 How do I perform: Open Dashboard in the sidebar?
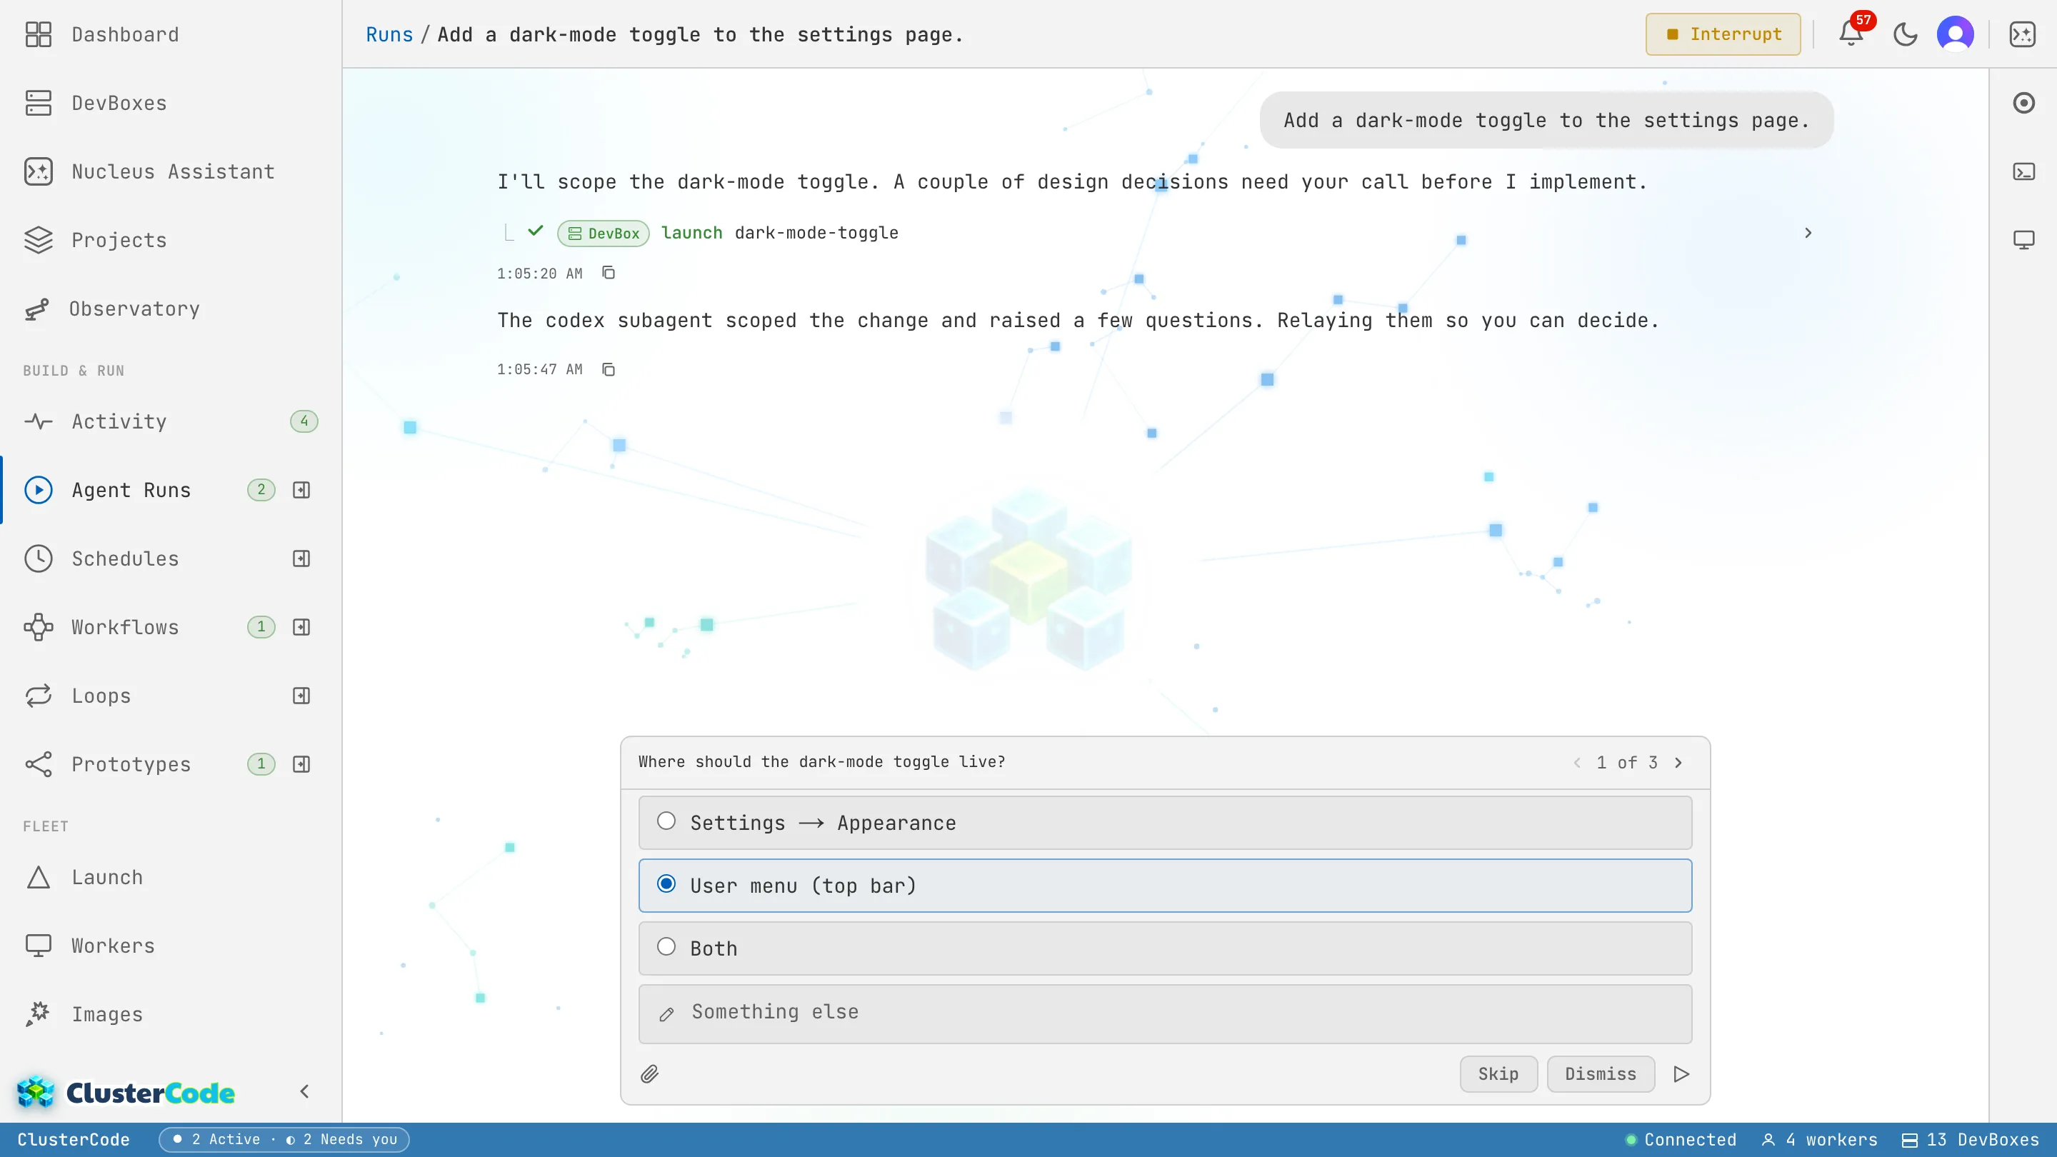171,34
